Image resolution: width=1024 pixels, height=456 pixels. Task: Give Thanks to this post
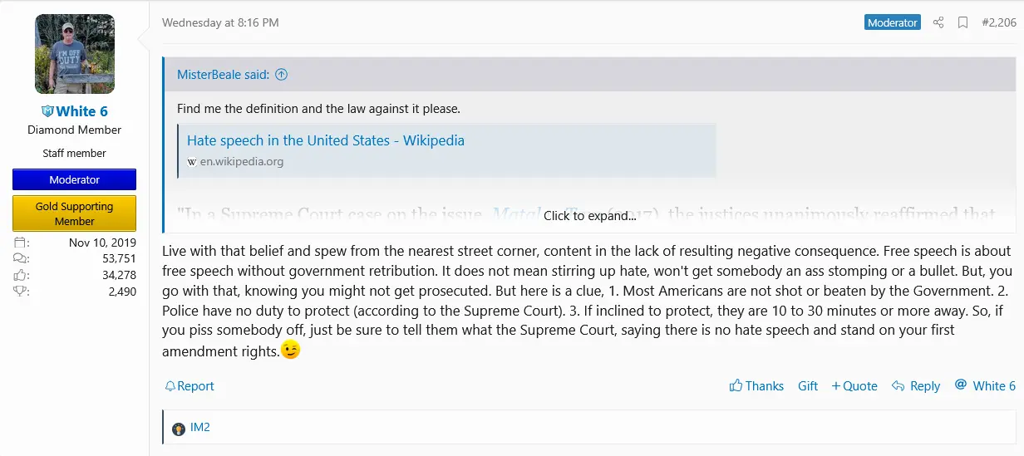tap(756, 386)
